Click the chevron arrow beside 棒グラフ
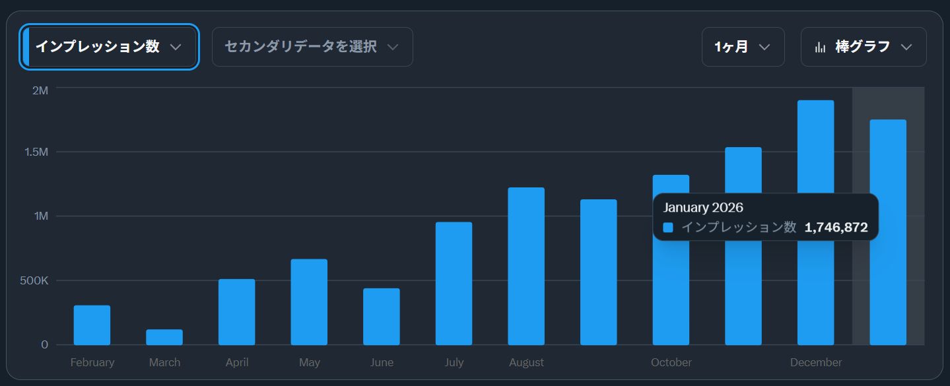Image resolution: width=950 pixels, height=386 pixels. pyautogui.click(x=906, y=47)
